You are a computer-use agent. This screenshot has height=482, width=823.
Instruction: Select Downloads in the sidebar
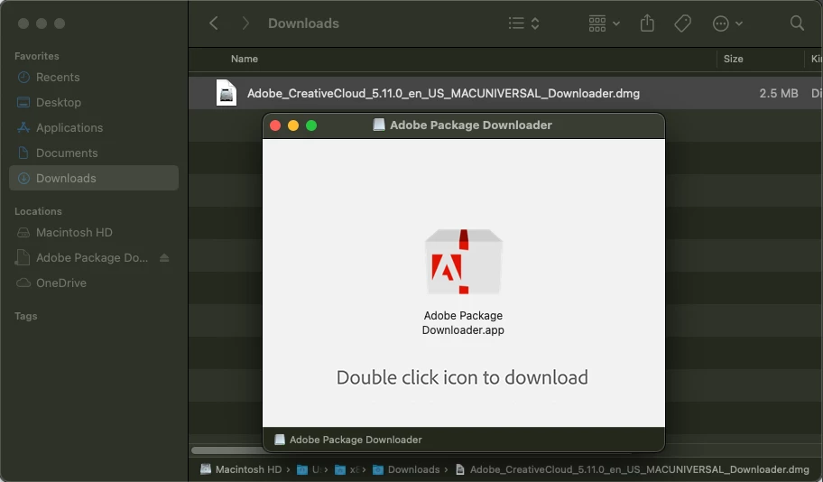94,178
